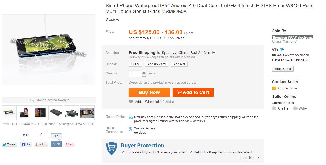The width and height of the screenshot is (326, 165).
Task: Increase quantity with the up arrow
Action: [144, 72]
